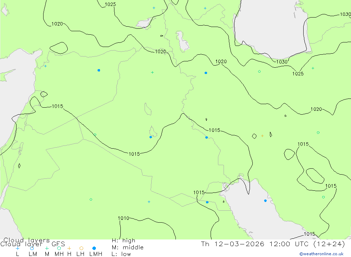351x257 pixels.
Task: Click the 1010 isobar label
Action: 124,218
